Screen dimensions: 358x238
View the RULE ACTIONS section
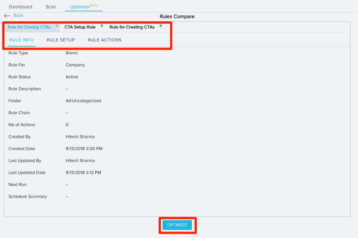(105, 40)
